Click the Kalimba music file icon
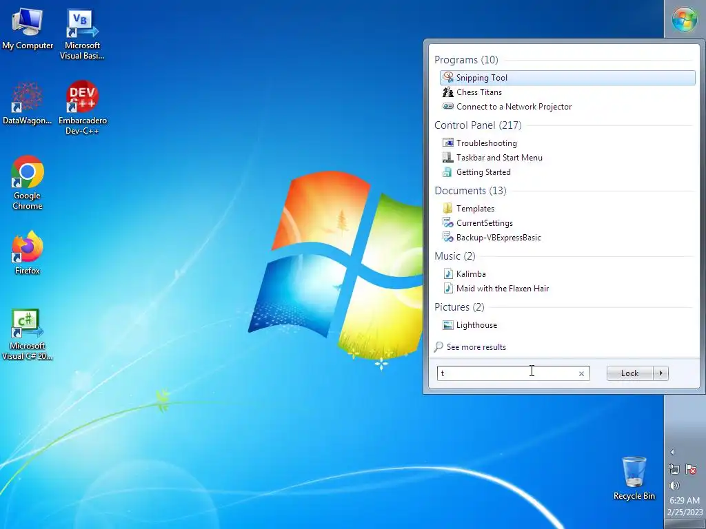The height and width of the screenshot is (529, 706). (448, 273)
